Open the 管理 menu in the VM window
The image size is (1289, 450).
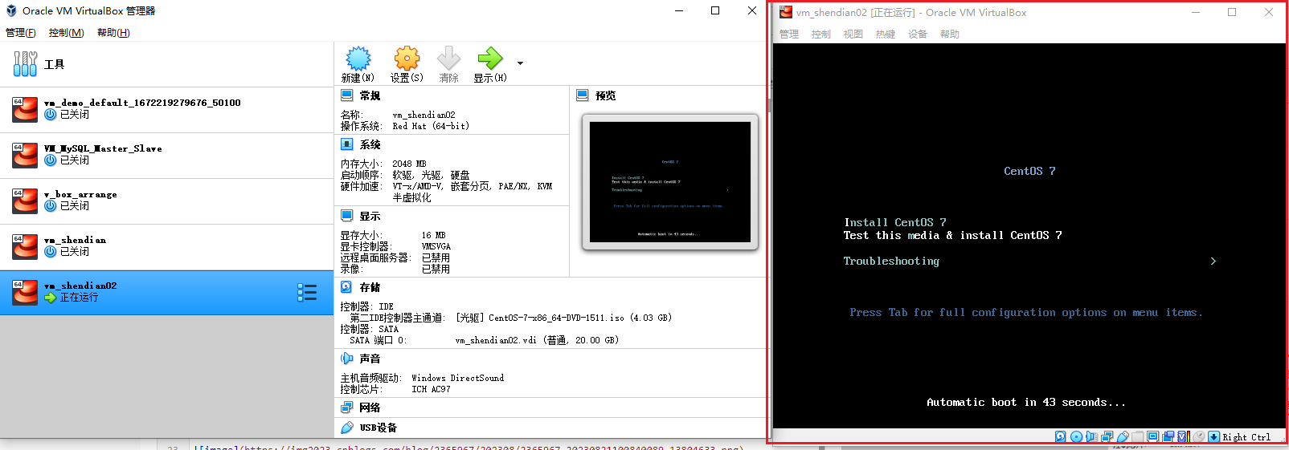click(x=789, y=34)
